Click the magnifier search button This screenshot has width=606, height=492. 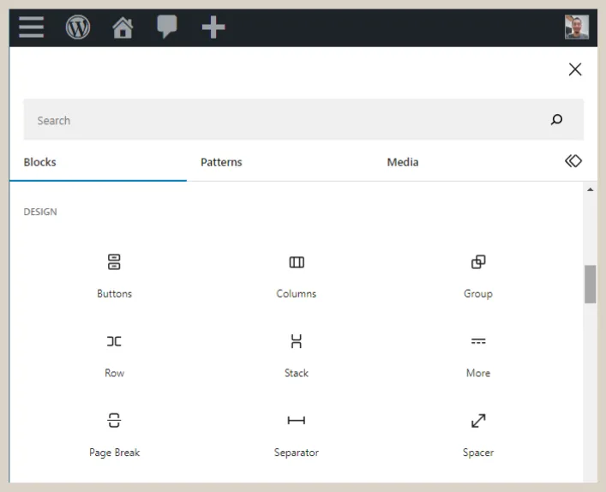557,120
